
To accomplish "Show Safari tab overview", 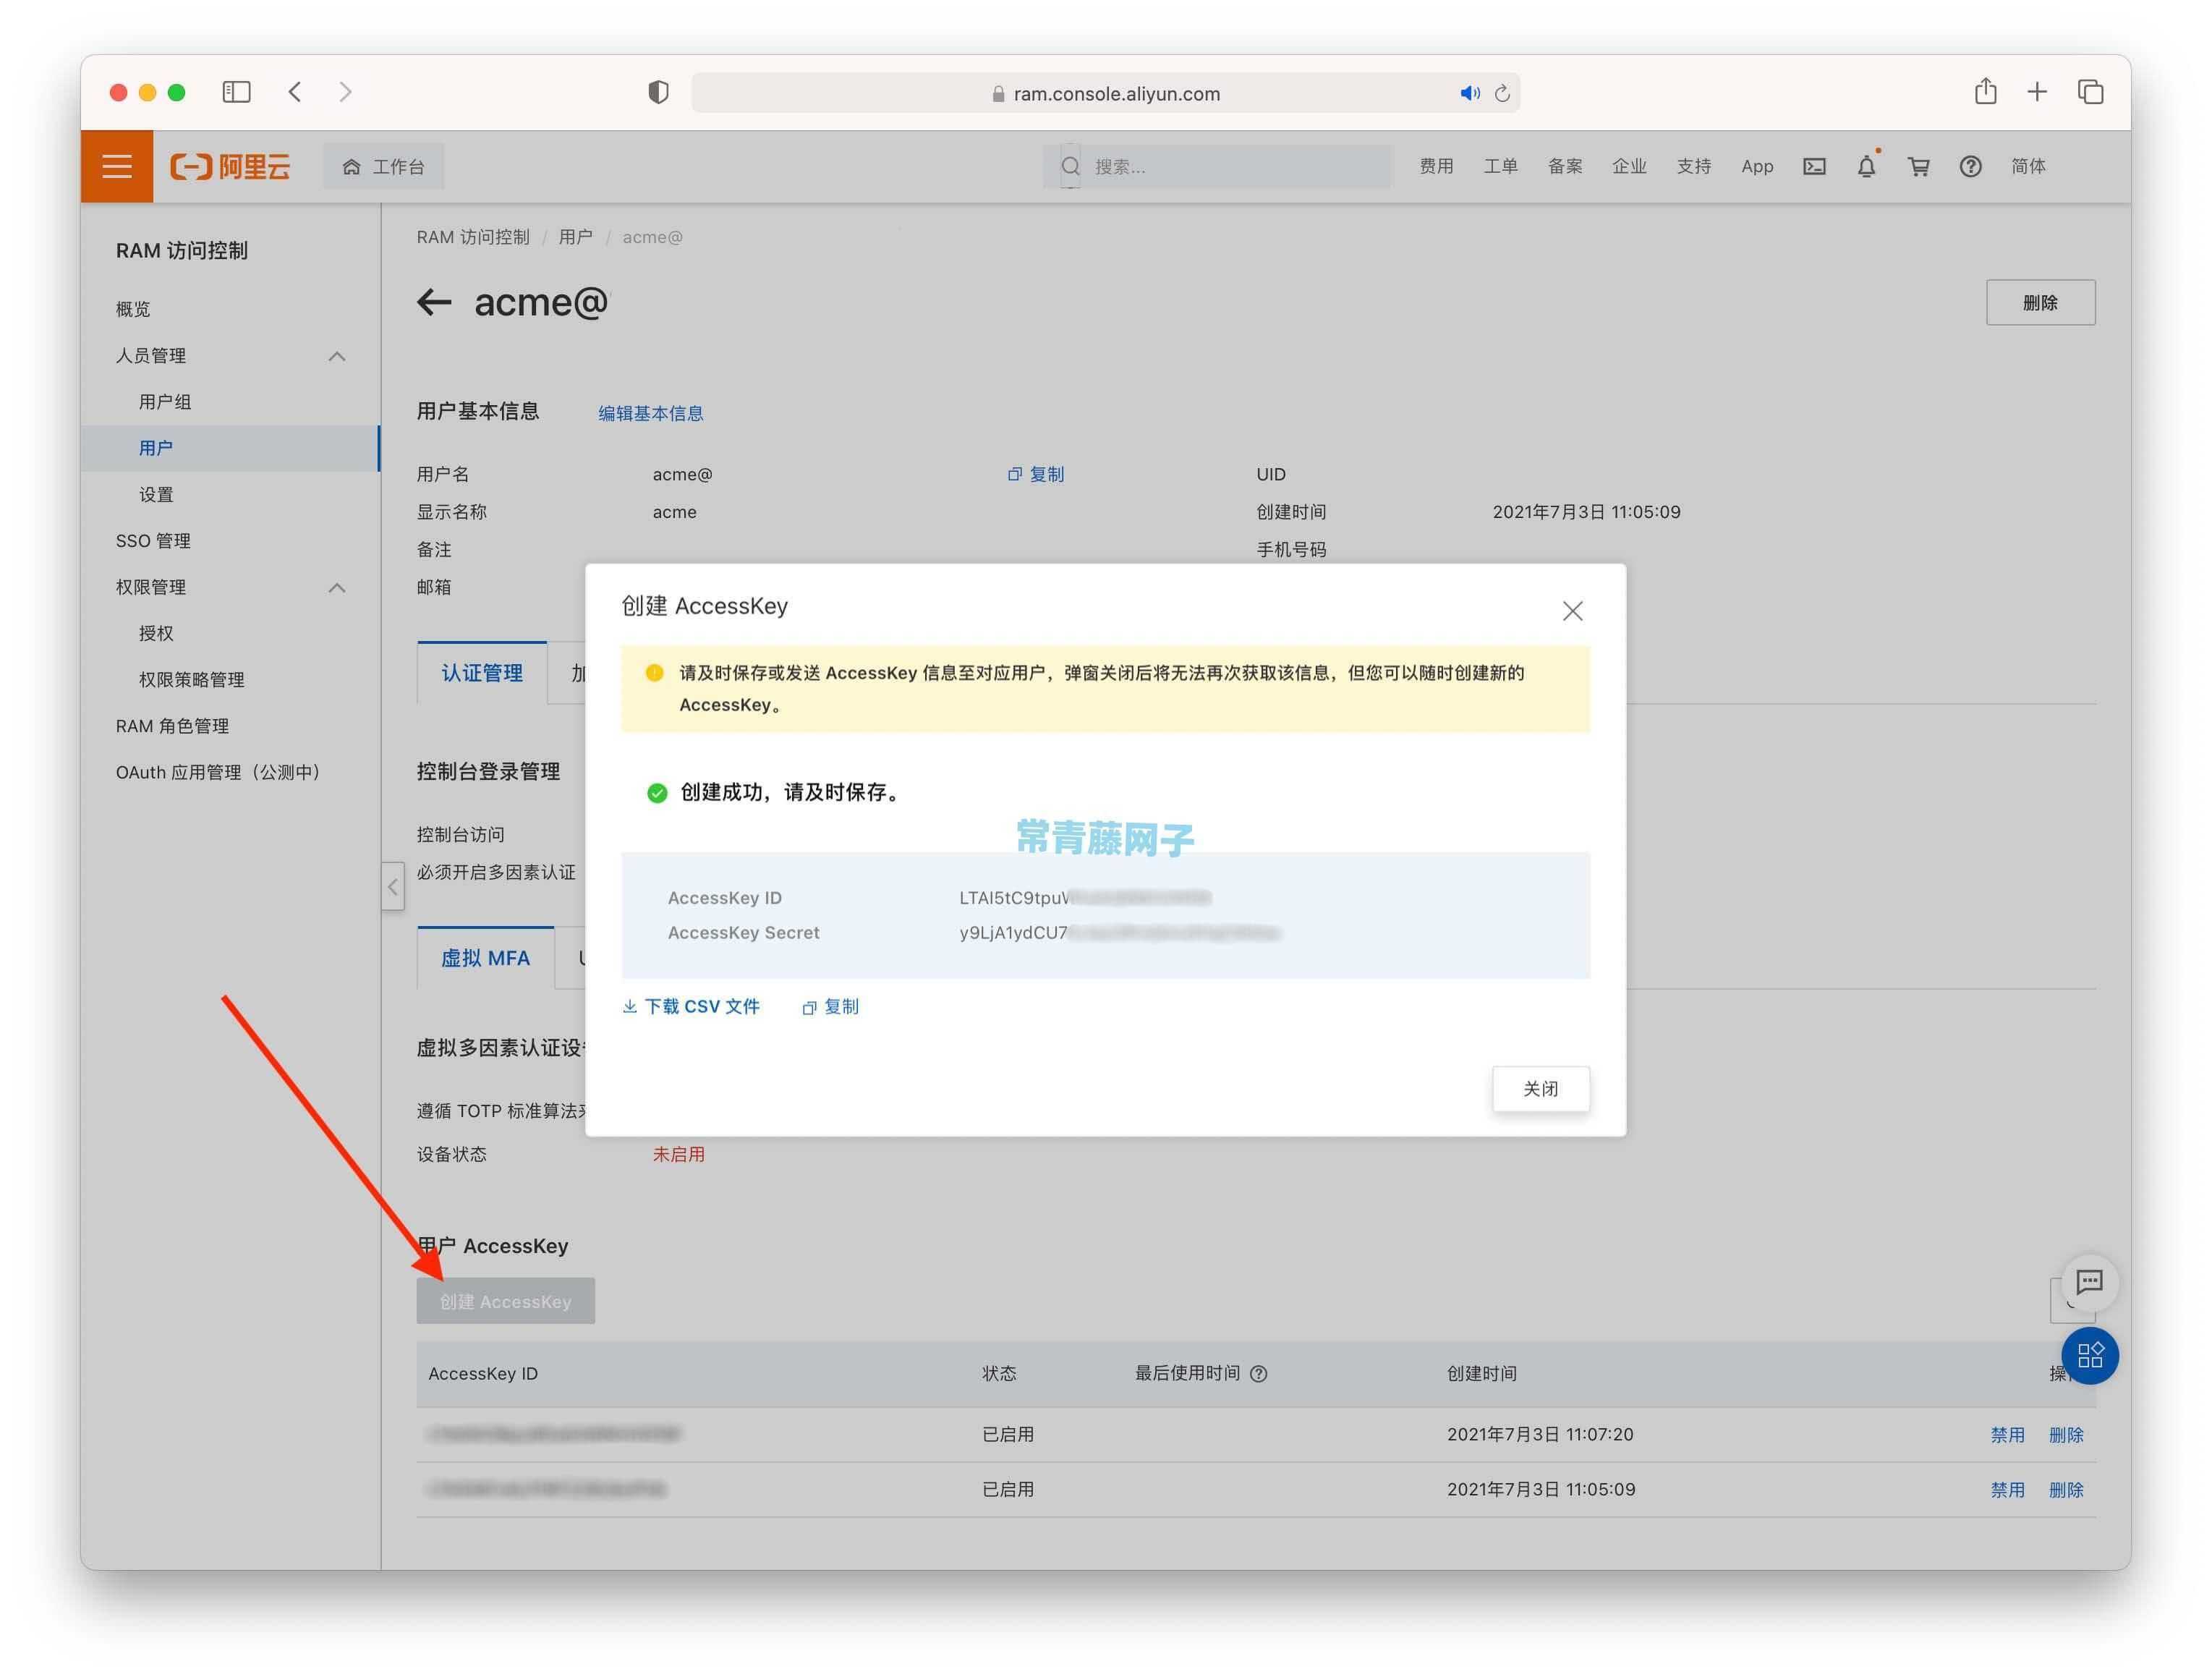I will tap(2090, 92).
